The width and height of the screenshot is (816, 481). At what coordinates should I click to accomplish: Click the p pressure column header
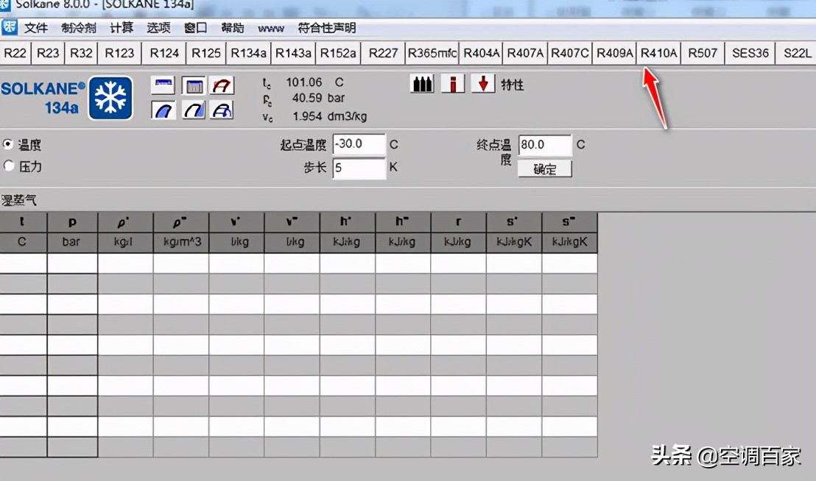tap(72, 222)
